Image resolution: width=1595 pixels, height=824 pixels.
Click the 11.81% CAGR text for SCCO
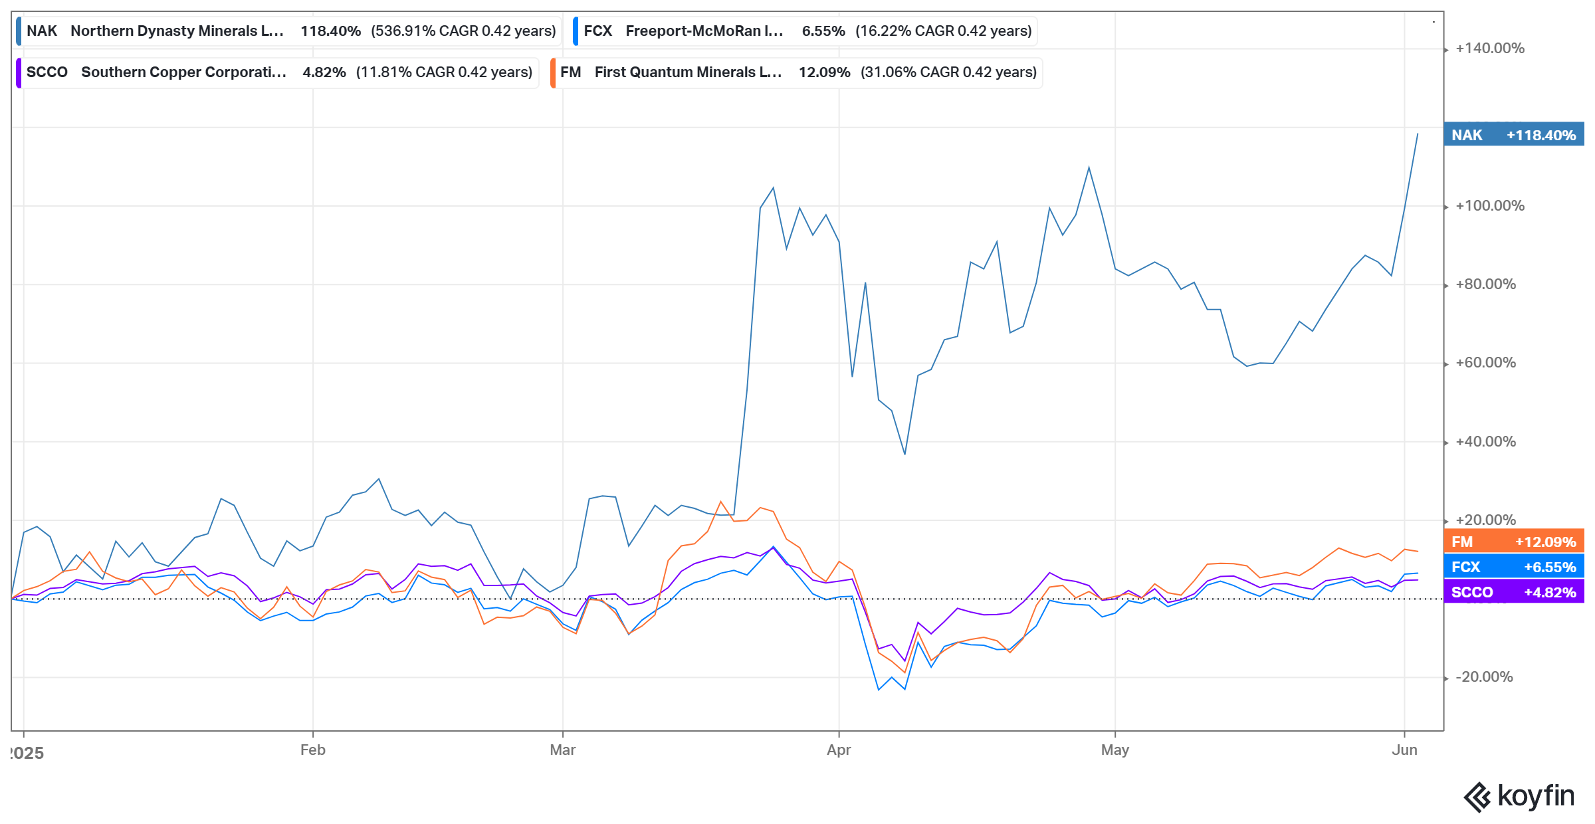[x=445, y=72]
